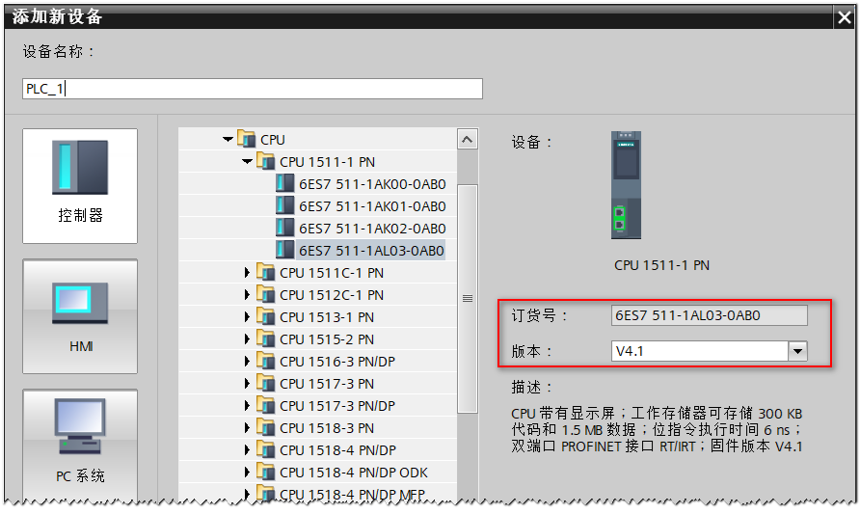The image size is (860, 514).
Task: Expand the CPU 1515-2 PN node
Action: 247,339
